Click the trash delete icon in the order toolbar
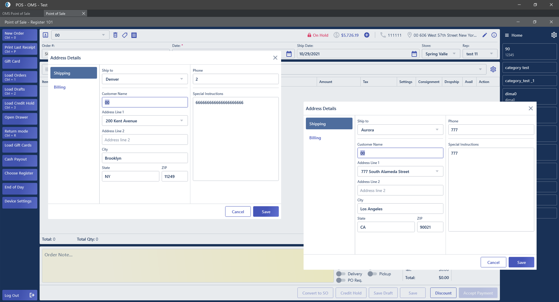The image size is (559, 302). click(x=115, y=35)
